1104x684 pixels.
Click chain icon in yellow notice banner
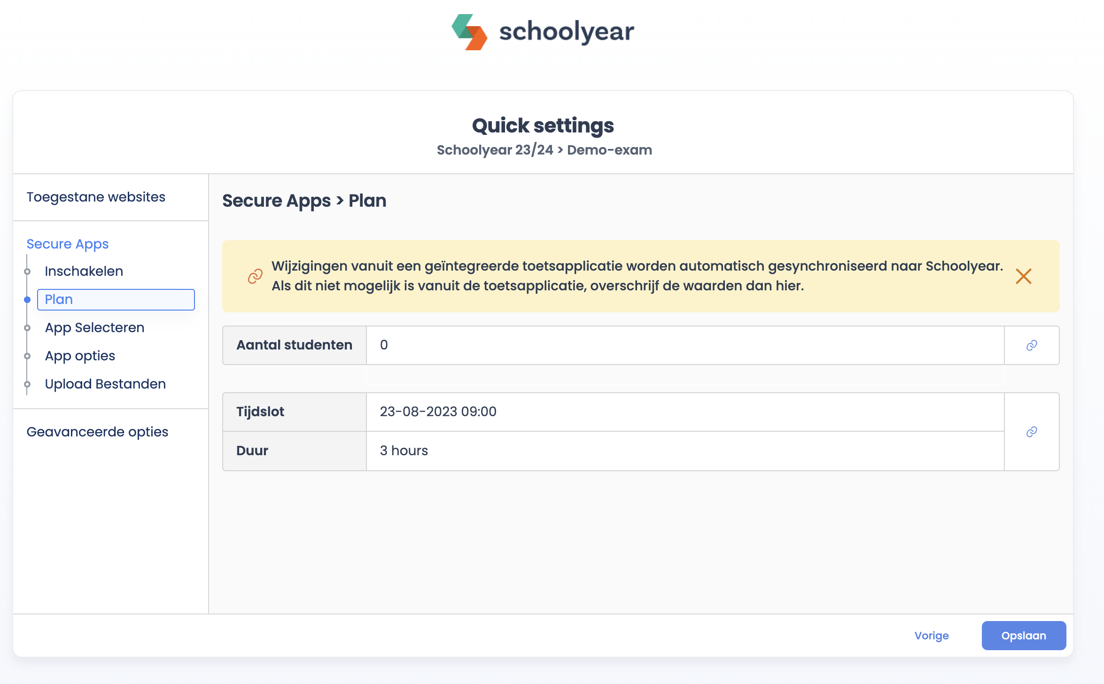[x=255, y=276]
